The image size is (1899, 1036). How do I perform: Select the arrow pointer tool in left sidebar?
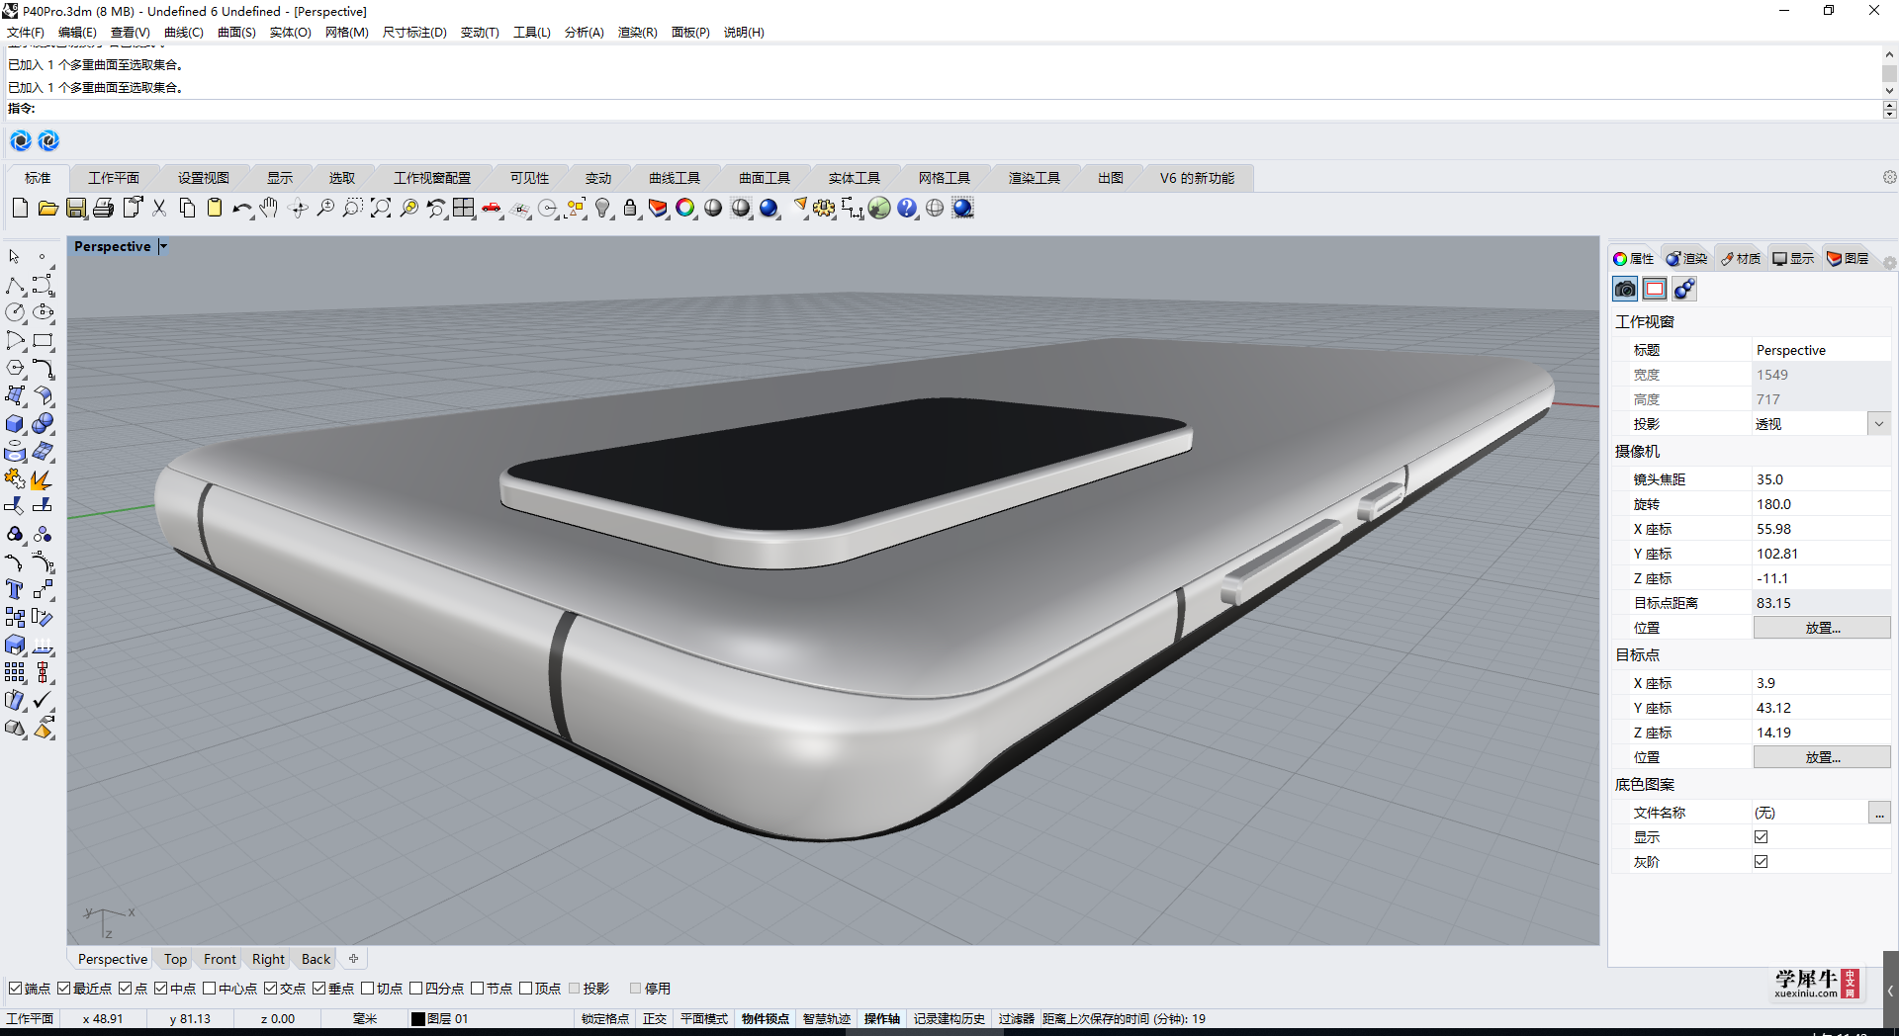click(15, 257)
